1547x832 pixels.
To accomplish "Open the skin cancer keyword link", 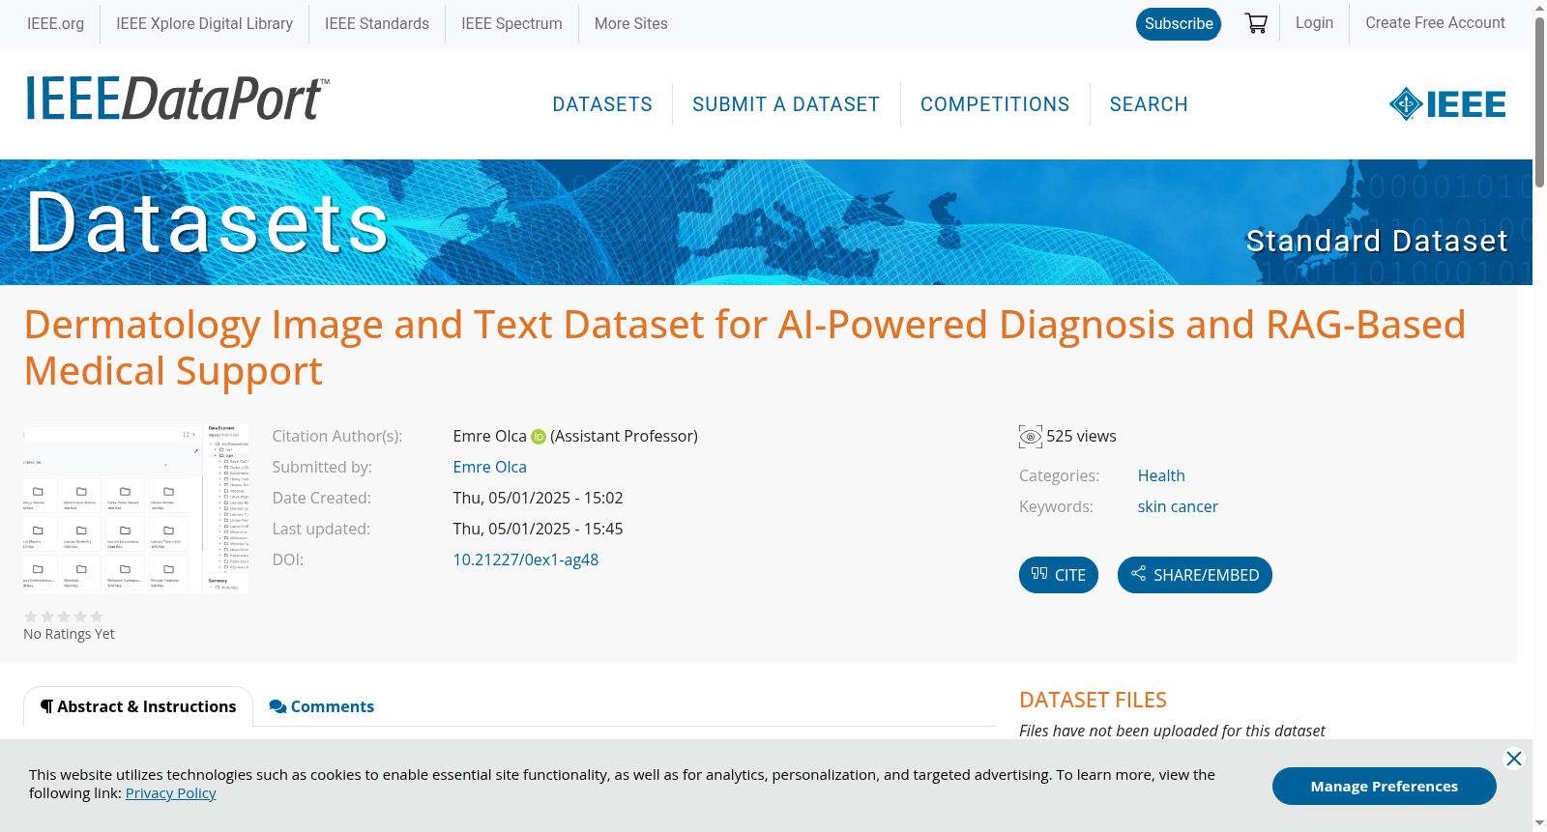I will (x=1178, y=506).
